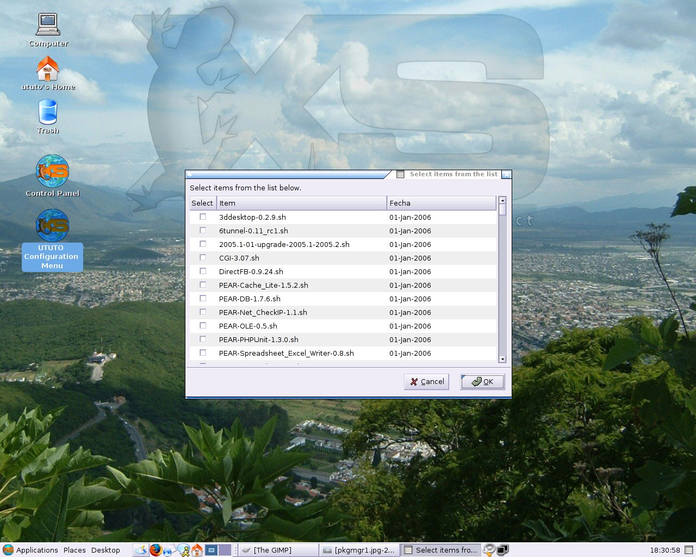Open the Applications menu

[x=30, y=550]
